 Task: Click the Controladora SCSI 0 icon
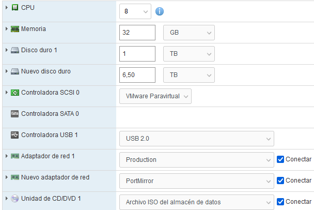click(x=15, y=93)
